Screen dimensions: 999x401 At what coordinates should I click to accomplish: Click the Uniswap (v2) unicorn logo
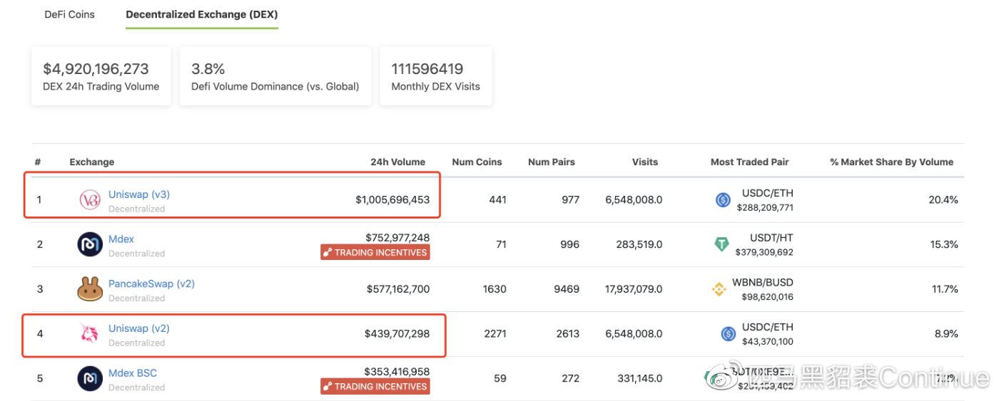pos(90,333)
